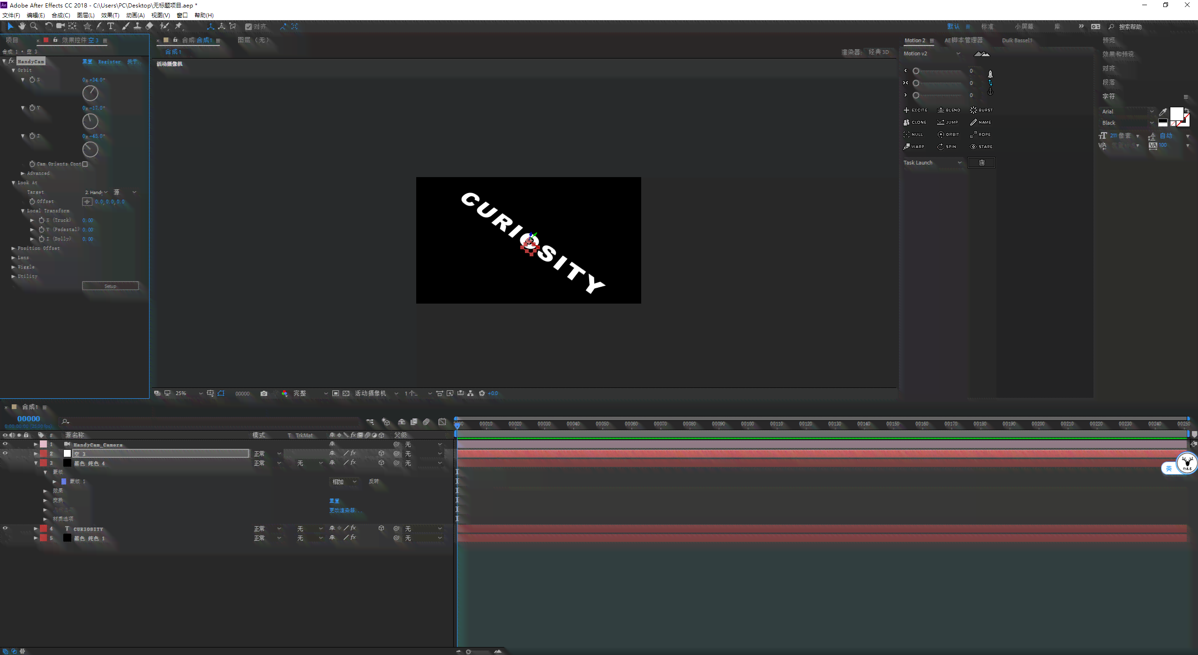Select the Hand tool

tap(22, 26)
